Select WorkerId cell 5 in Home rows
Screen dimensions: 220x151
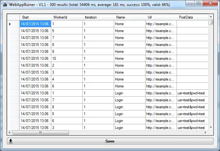pyautogui.click(x=67, y=31)
